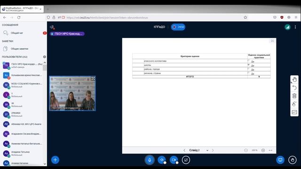Tick Да checkbox for региона, страны

coord(248,73)
